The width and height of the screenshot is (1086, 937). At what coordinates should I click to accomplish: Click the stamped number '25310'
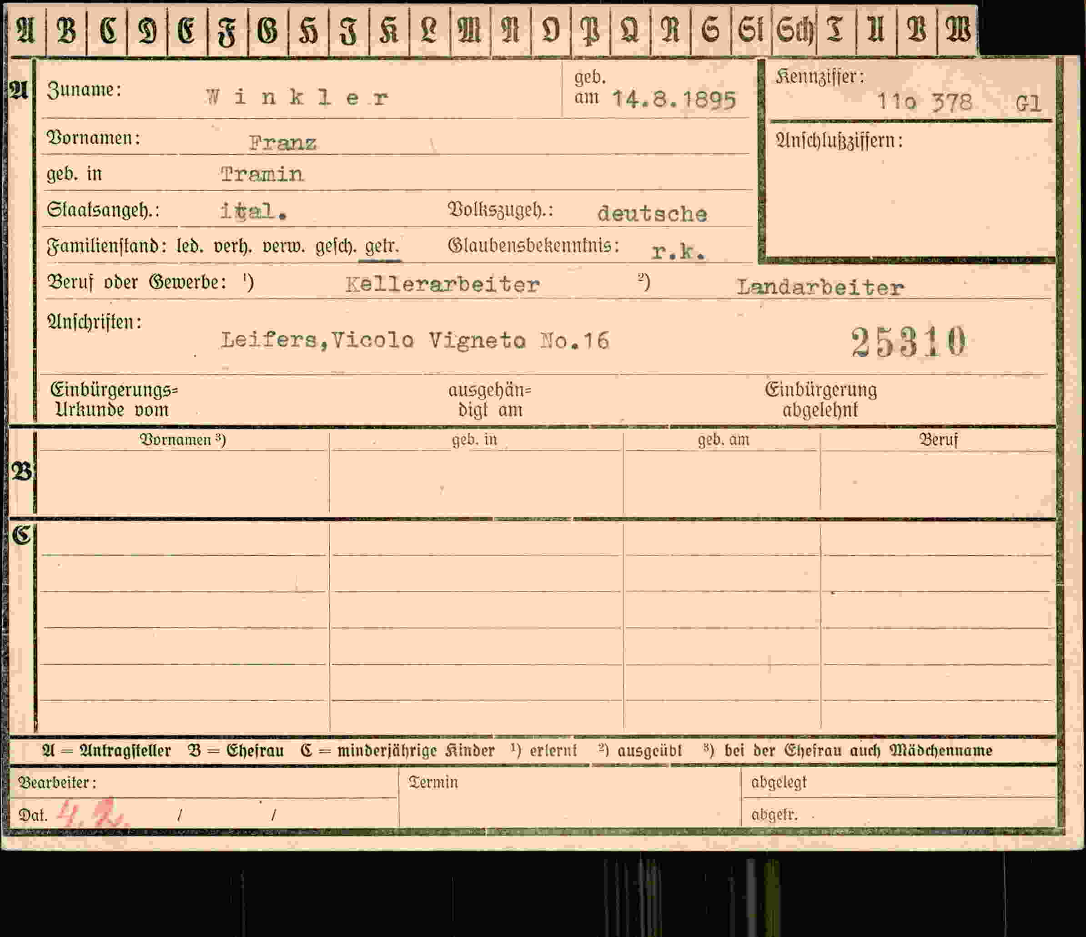tap(908, 342)
